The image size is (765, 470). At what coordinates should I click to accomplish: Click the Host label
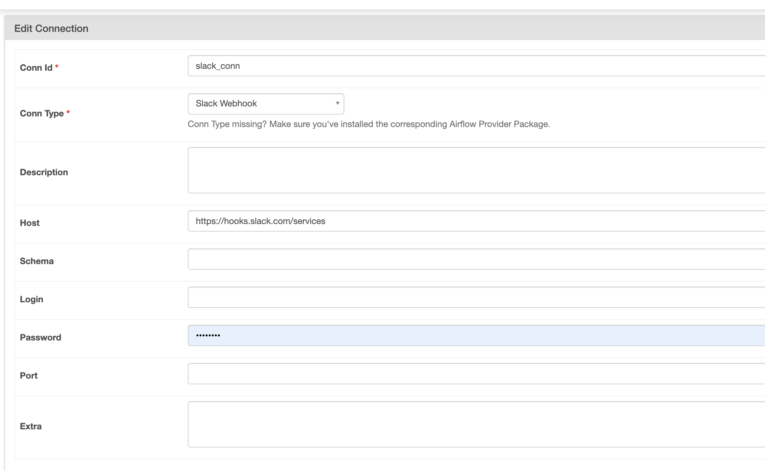click(30, 223)
